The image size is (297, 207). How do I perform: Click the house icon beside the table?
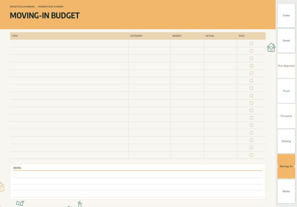point(271,47)
